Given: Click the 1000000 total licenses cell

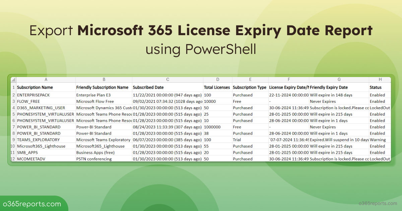Looking at the screenshot, I should tap(212, 127).
